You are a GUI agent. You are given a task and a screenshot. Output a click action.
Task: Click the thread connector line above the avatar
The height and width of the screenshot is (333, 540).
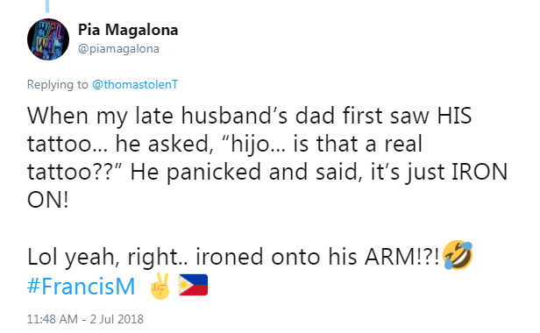click(x=47, y=6)
